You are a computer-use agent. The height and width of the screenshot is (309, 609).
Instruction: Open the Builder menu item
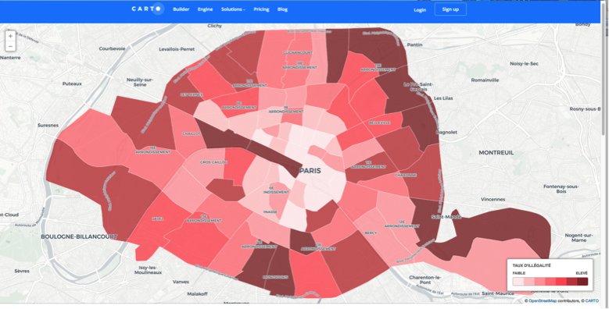[x=181, y=9]
